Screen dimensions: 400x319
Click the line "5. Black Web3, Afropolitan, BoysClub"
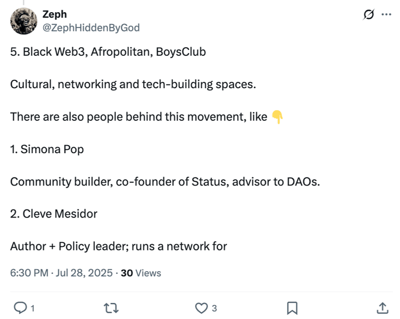pyautogui.click(x=108, y=52)
